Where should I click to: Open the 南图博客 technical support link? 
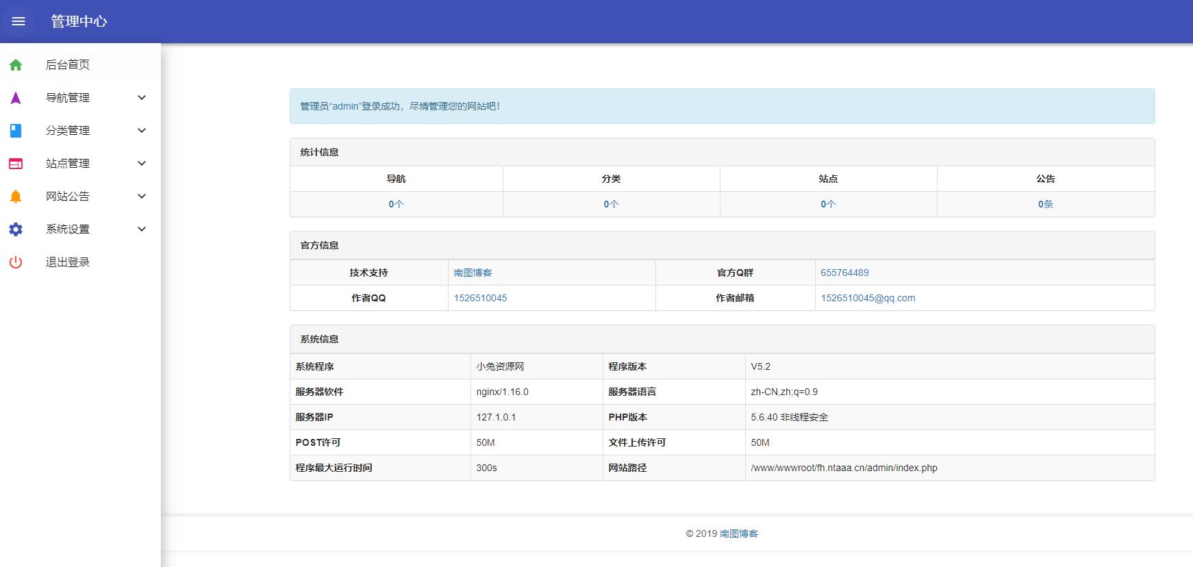(473, 273)
